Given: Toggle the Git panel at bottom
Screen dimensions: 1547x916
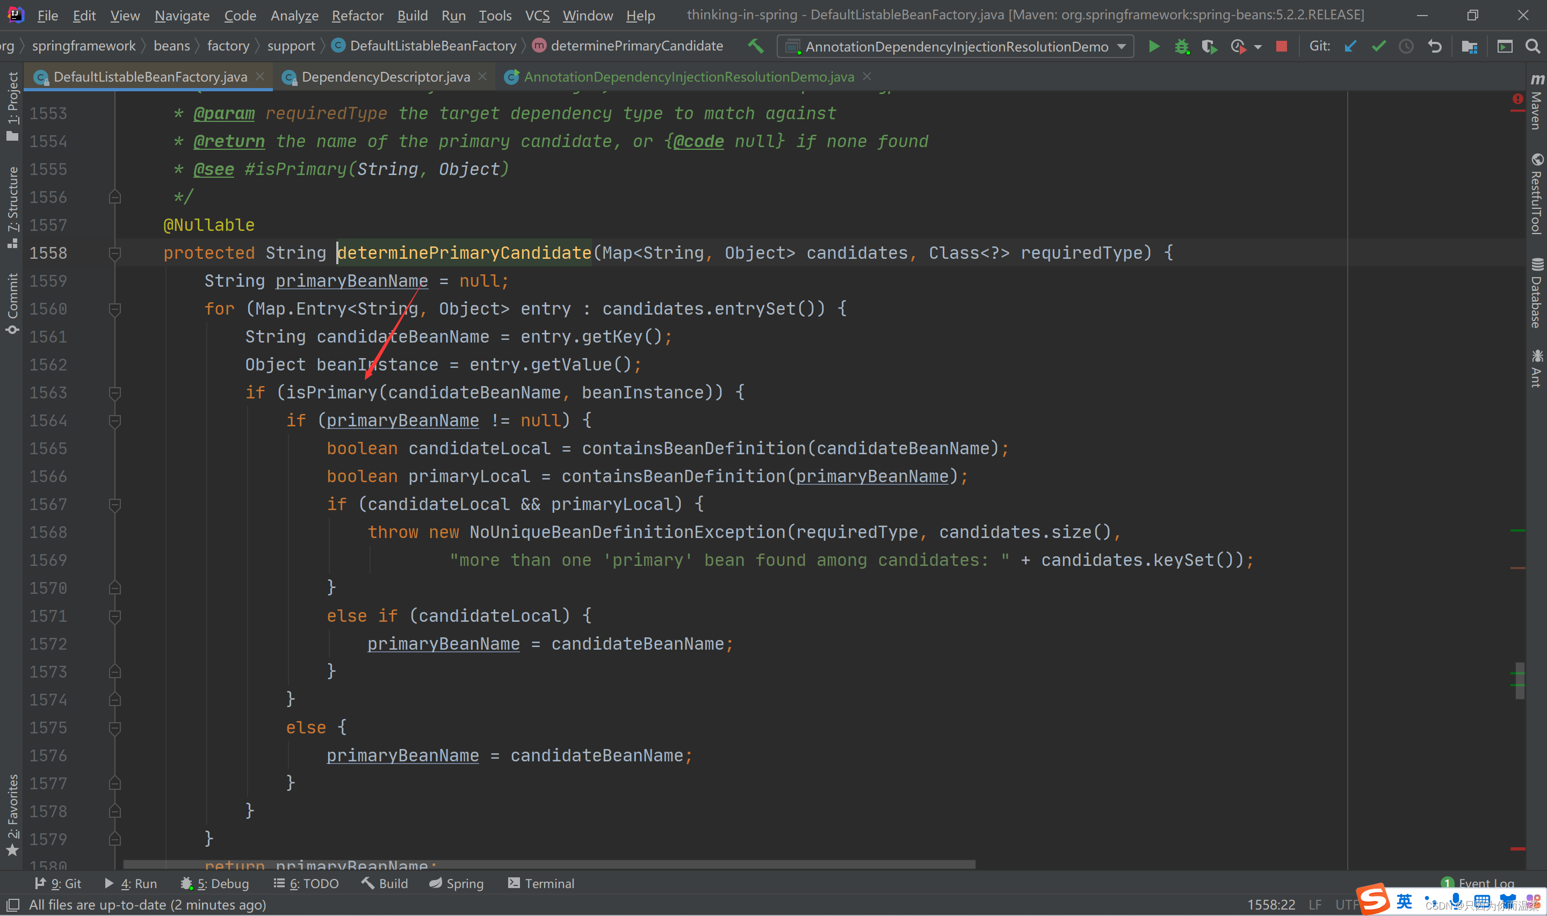Looking at the screenshot, I should click(x=58, y=883).
